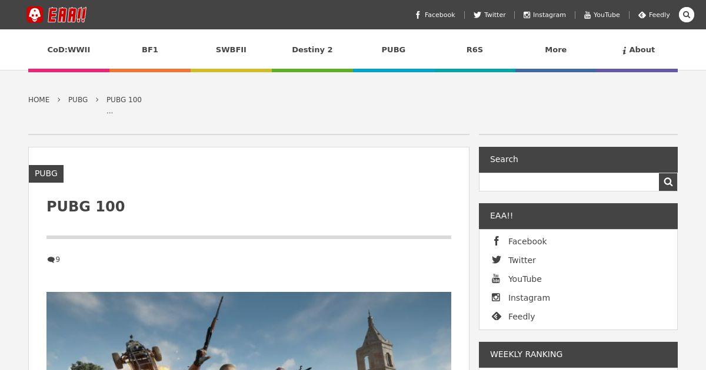Click the article header image

(249, 331)
